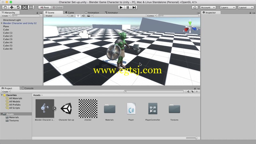
Task: Open Shaded draw mode dropdown
Action: pyautogui.click(x=57, y=16)
